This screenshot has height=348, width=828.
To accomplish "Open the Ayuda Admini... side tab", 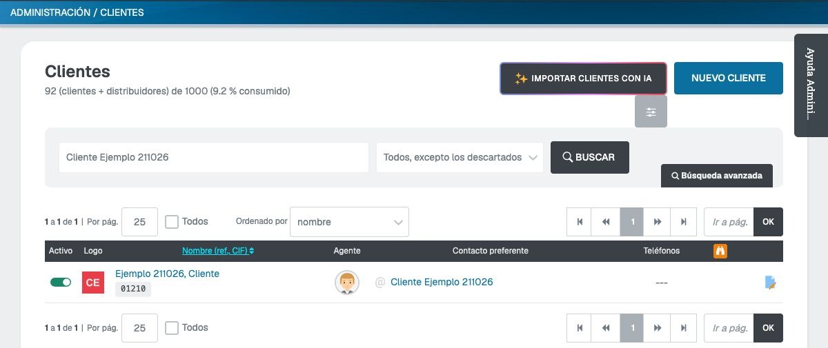I will pos(811,85).
